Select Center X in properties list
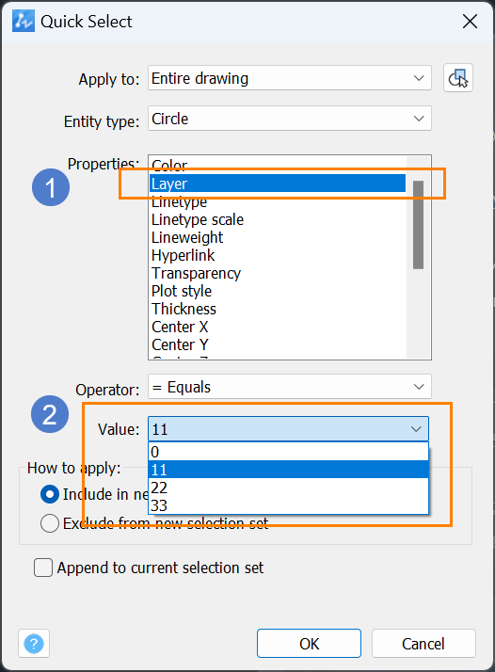 coord(180,327)
